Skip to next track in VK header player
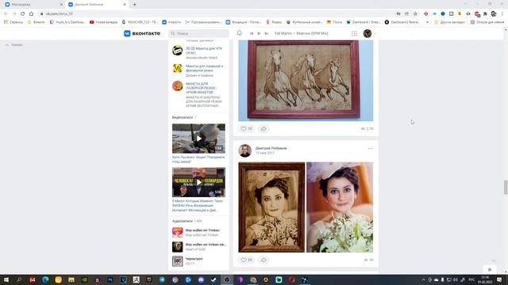508x285 pixels. (267, 33)
